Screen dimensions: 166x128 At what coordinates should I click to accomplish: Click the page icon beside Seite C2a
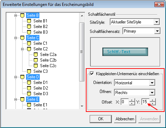pos(36,55)
